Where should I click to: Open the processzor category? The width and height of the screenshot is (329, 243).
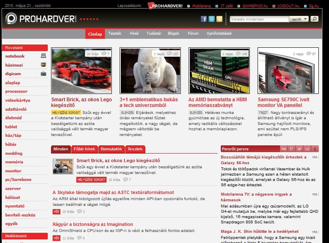click(16, 91)
